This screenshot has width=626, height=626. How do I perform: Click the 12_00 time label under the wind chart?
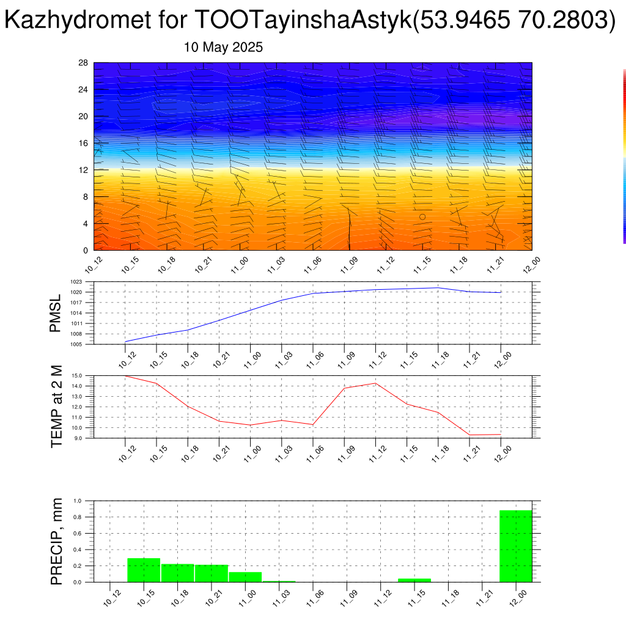click(532, 265)
